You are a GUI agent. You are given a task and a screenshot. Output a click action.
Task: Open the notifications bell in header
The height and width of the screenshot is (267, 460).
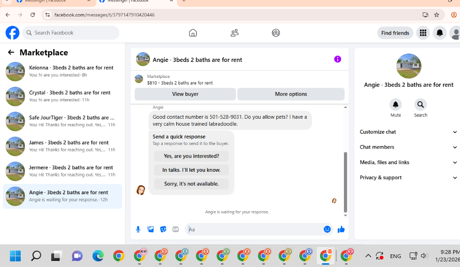click(x=439, y=33)
